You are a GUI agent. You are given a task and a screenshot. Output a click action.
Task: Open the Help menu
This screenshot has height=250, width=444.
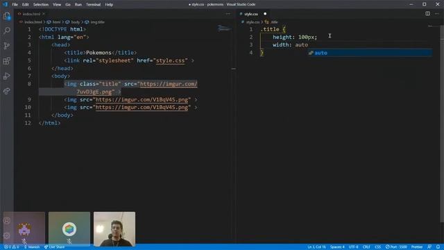(109, 5)
